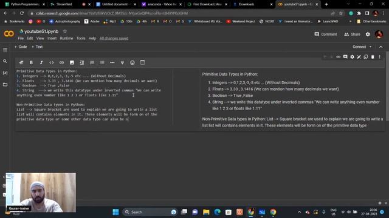Switch to the Untitled document browser tab
The image size is (389, 218).
pyautogui.click(x=115, y=4)
